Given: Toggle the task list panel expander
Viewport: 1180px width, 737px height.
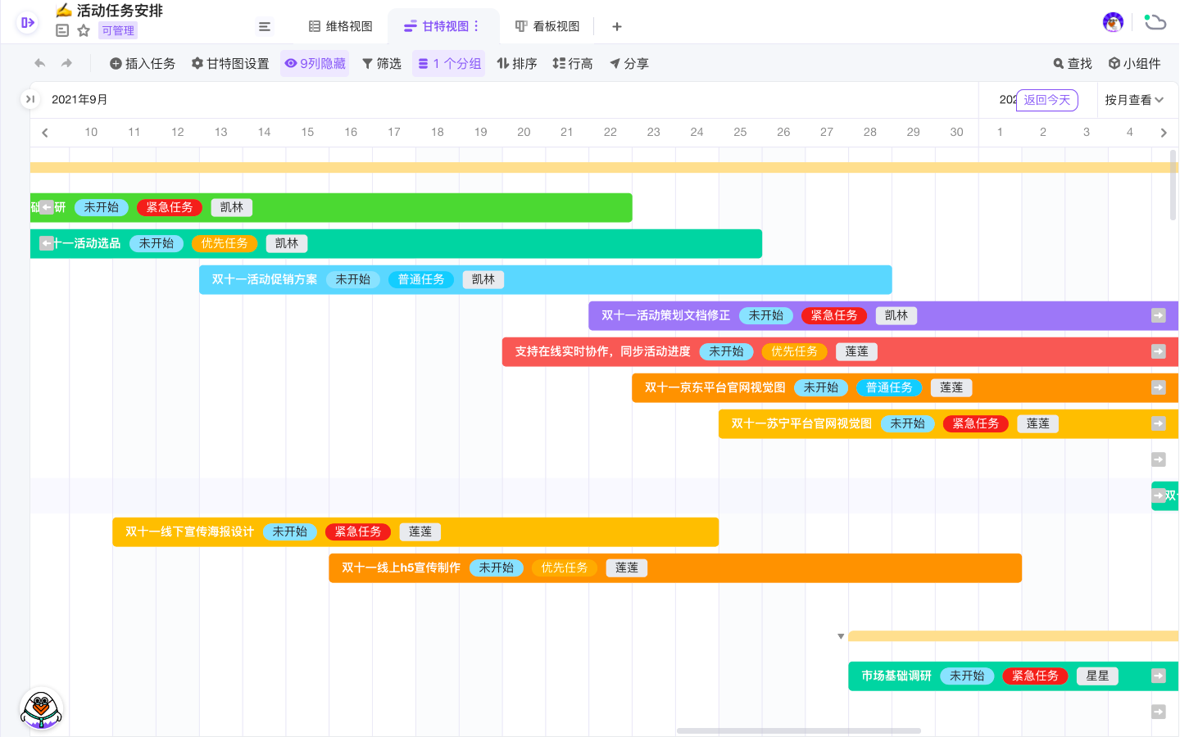Looking at the screenshot, I should [x=29, y=99].
